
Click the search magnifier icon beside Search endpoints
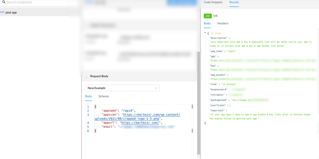[x=4, y=2]
